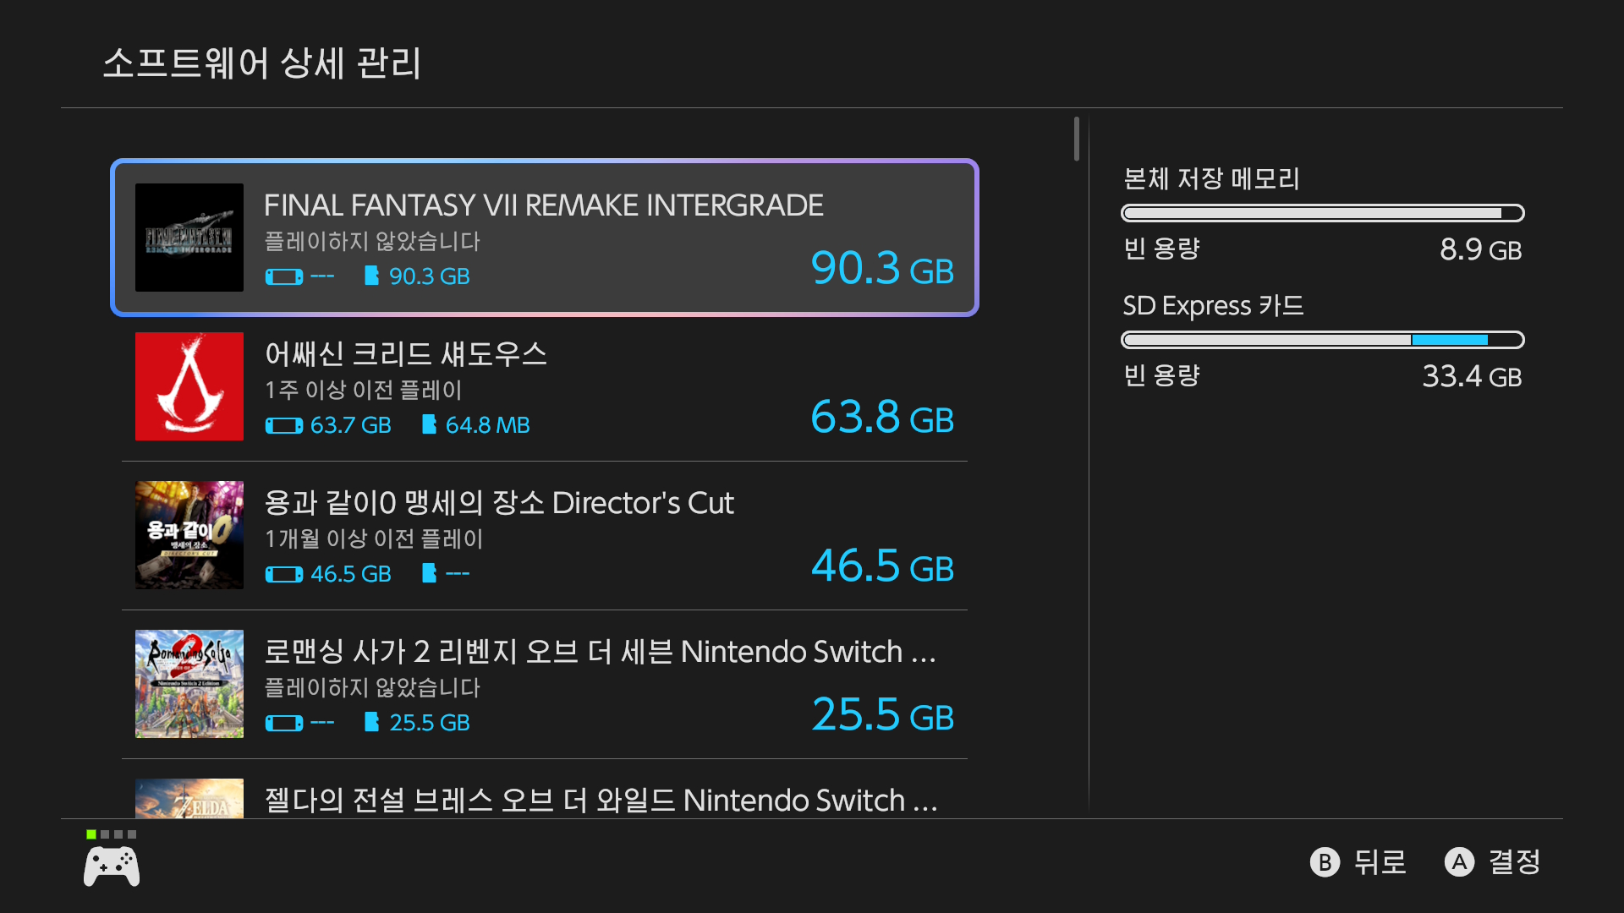Click the software list scrollbar
Screen dimensions: 1624x913
1077,139
